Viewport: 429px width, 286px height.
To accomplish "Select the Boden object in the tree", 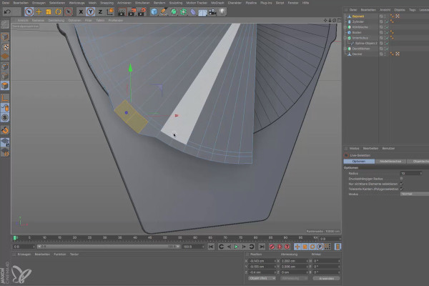I will tap(357, 32).
